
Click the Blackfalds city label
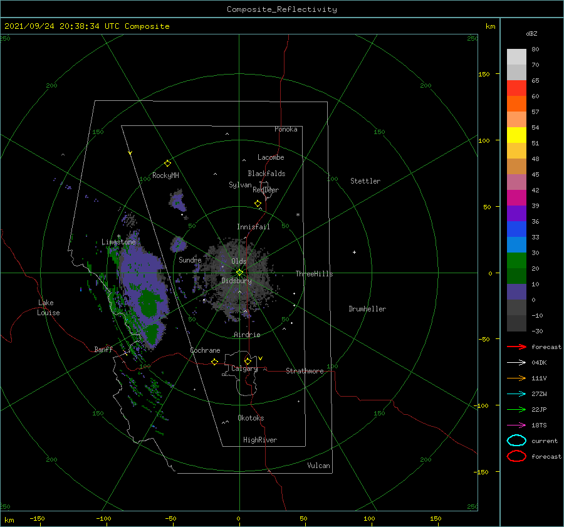(266, 174)
